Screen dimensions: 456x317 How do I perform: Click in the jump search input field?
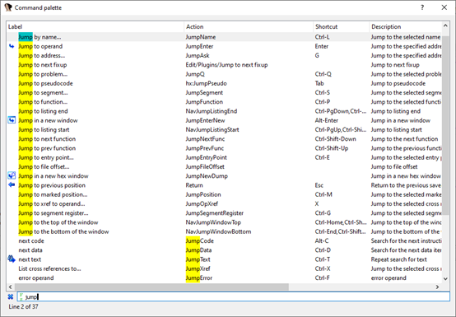(x=233, y=296)
